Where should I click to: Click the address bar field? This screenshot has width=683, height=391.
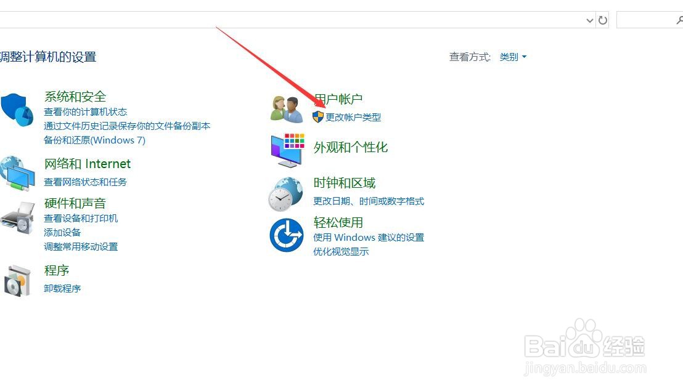point(292,20)
